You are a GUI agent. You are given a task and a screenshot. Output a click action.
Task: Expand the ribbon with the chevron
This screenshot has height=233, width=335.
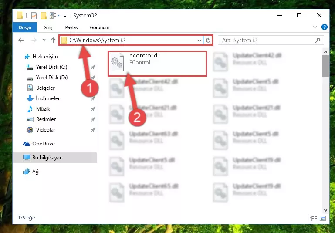315,27
